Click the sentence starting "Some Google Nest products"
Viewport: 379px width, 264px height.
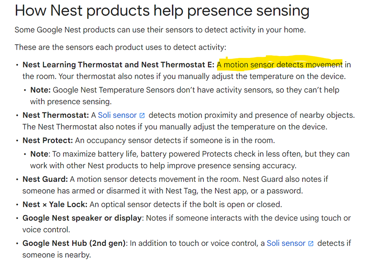(x=159, y=30)
